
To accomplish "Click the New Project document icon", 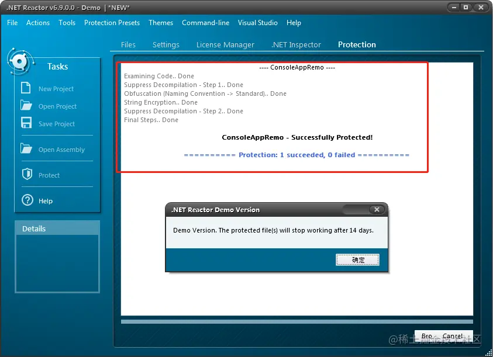I will click(x=26, y=88).
